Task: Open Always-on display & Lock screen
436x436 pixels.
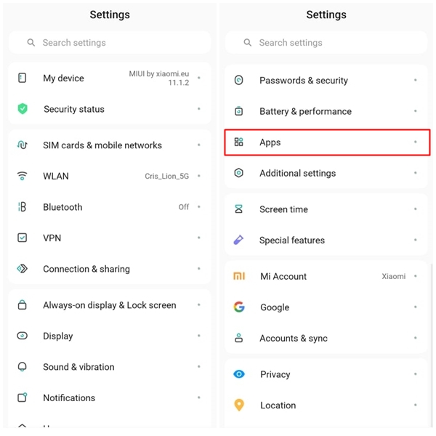Action: 110,305
